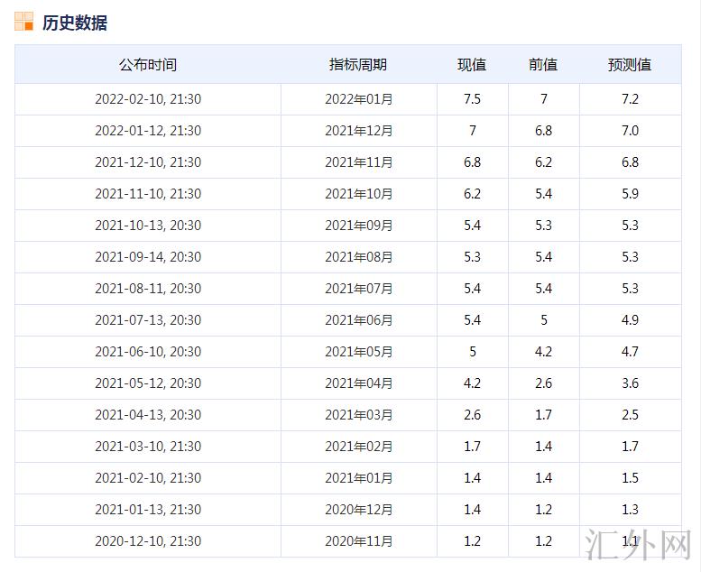Click the orange squares icon beside 历史数据
The height and width of the screenshot is (572, 701).
(23, 22)
